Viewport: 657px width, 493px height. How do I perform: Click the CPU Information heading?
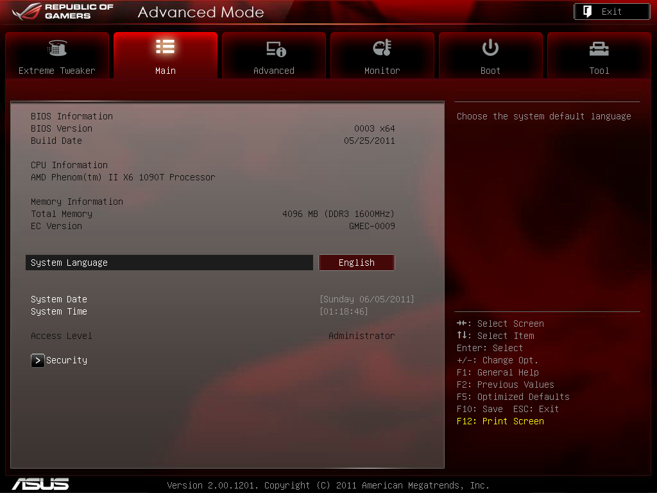tap(69, 165)
